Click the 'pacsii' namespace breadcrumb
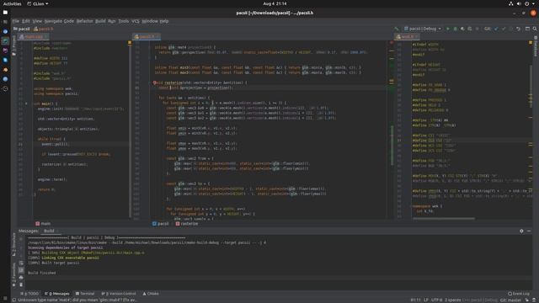The height and width of the screenshot is (303, 539). (x=160, y=224)
